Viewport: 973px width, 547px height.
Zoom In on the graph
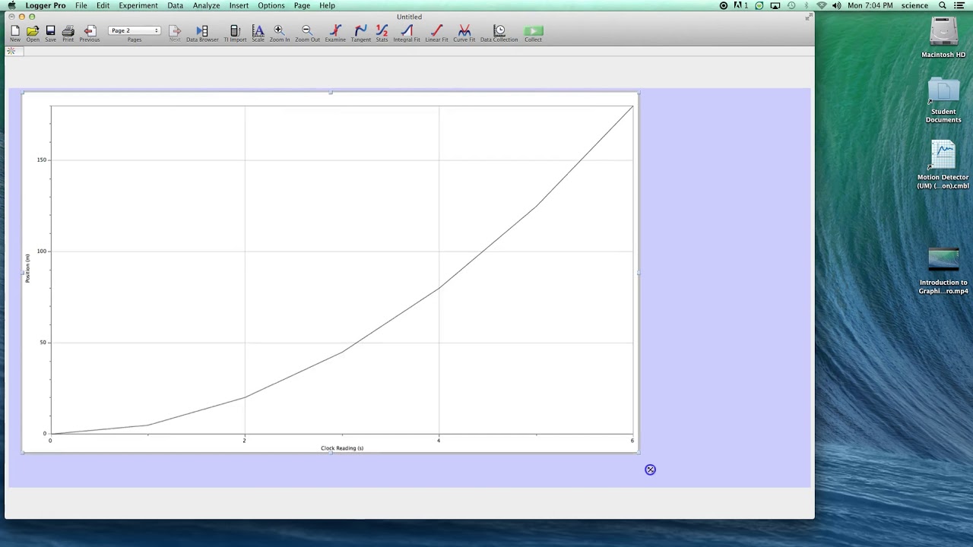coord(278,32)
